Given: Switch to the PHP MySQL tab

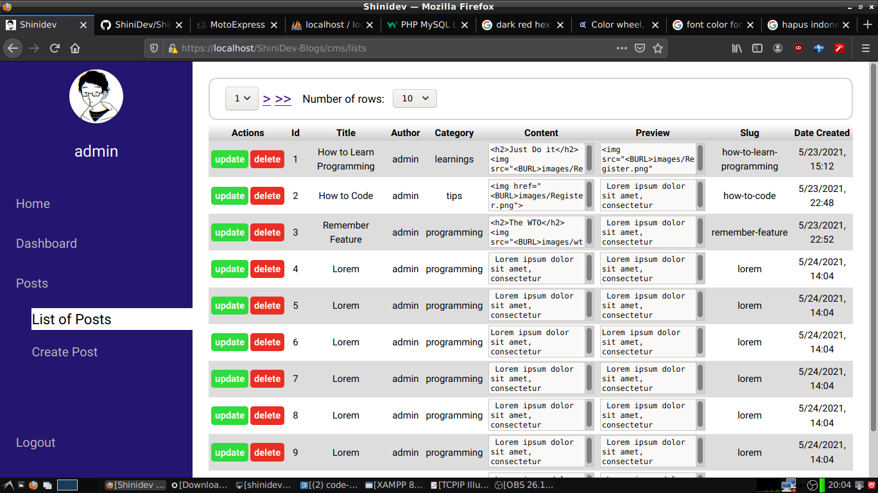Looking at the screenshot, I should tap(429, 25).
